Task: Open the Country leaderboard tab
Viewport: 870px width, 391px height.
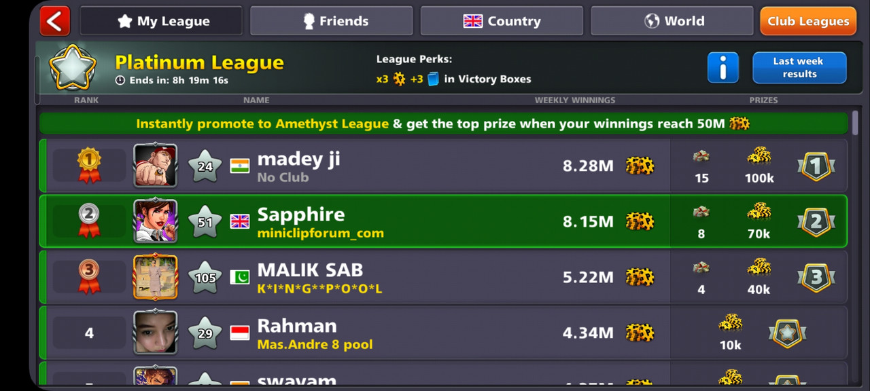Action: coord(502,21)
